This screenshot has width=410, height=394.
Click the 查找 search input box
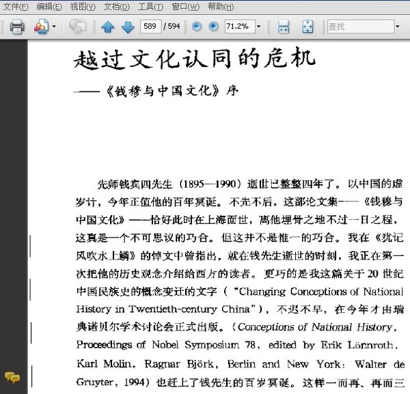tap(361, 27)
